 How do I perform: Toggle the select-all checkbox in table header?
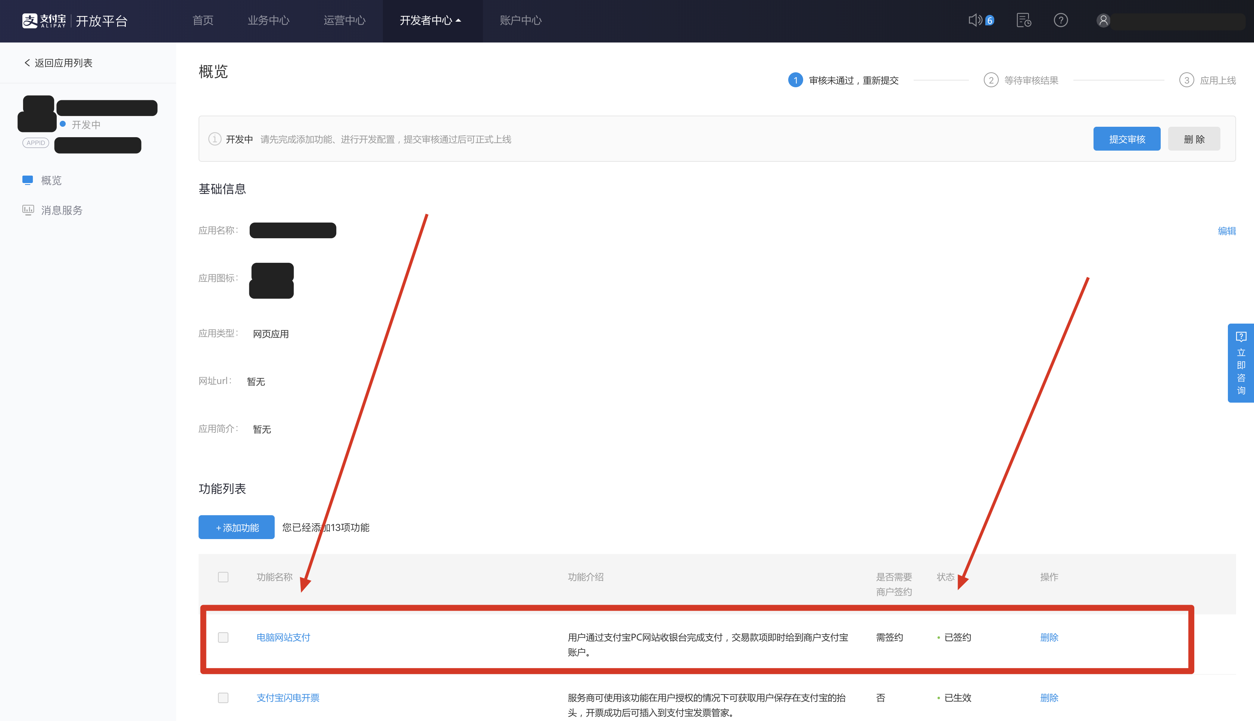[x=223, y=577]
